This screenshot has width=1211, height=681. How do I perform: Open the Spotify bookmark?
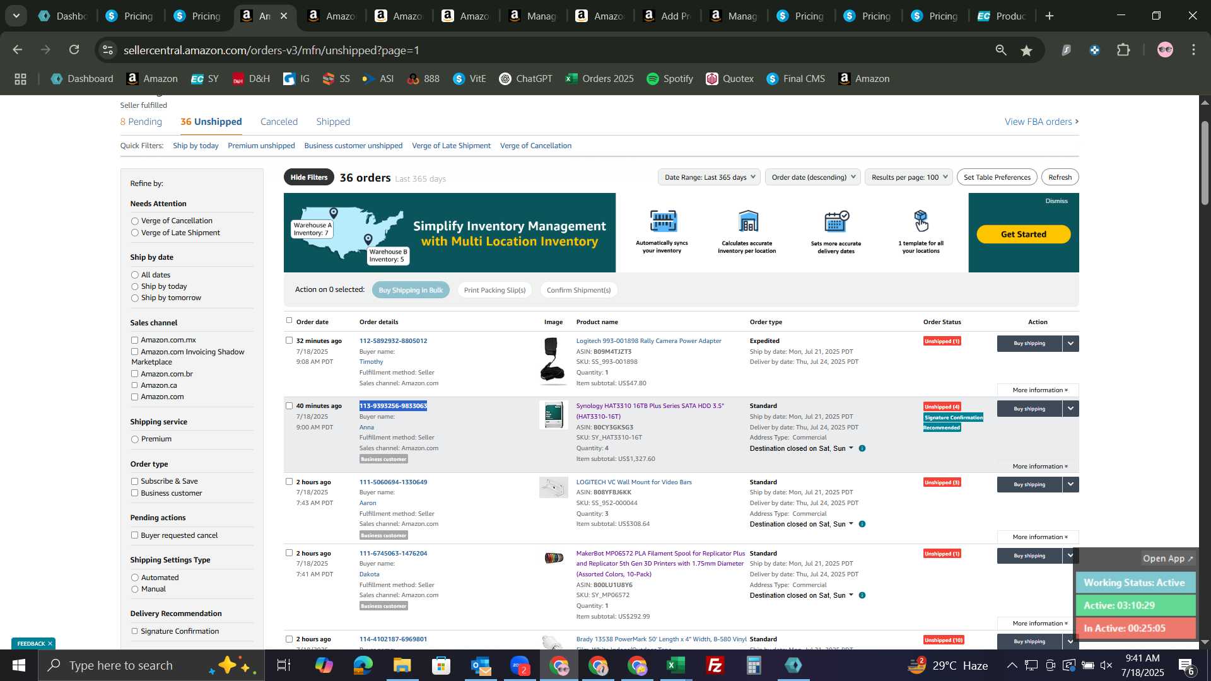point(670,79)
